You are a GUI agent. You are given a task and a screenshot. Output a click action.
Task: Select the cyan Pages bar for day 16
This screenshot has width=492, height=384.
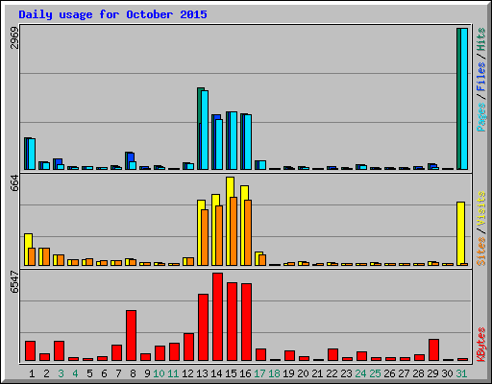tap(248, 142)
